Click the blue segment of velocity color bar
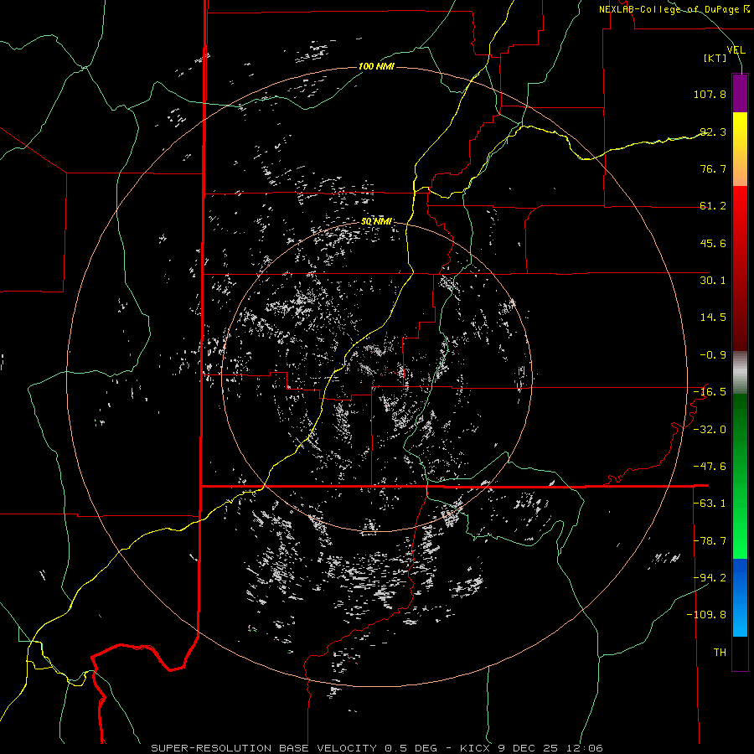754x754 pixels. click(740, 597)
